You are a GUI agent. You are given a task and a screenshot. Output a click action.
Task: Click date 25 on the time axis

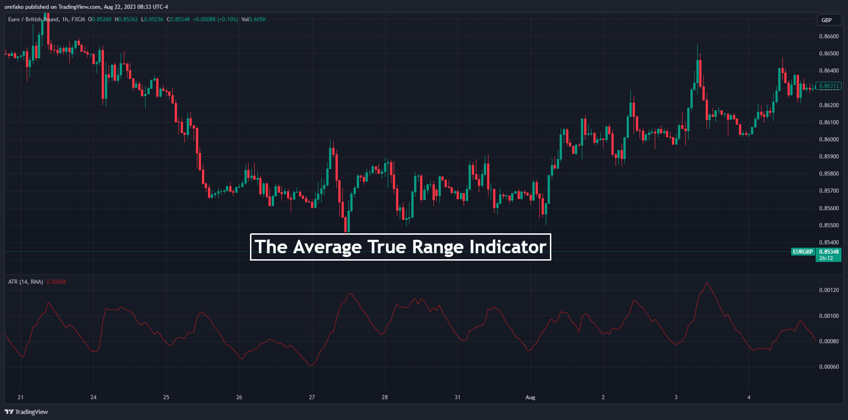click(x=166, y=397)
